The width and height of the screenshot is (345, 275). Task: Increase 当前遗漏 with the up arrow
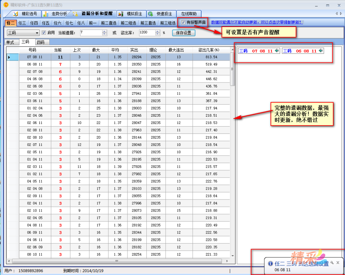point(104,31)
